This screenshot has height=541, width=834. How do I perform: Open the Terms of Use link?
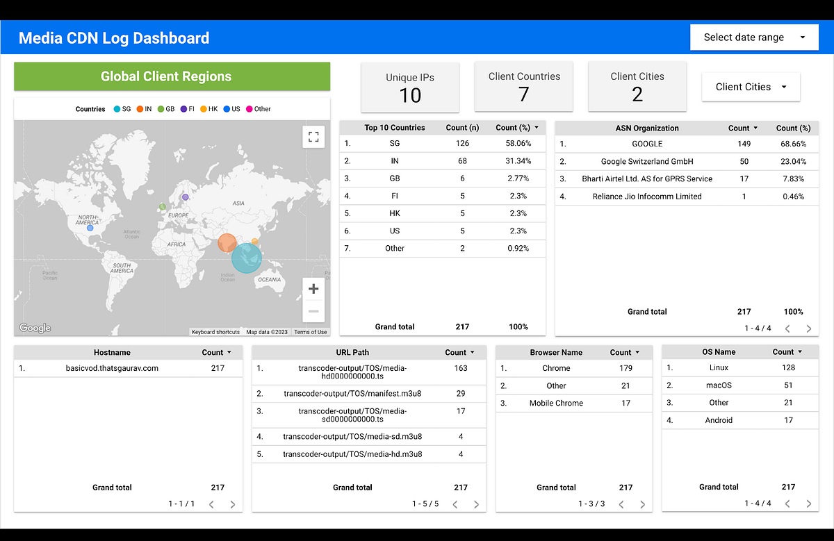point(310,332)
